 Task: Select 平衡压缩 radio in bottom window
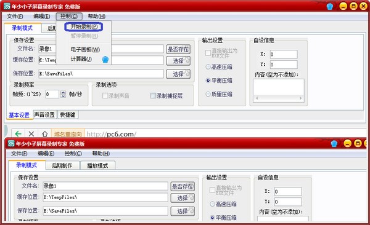pos(212,218)
